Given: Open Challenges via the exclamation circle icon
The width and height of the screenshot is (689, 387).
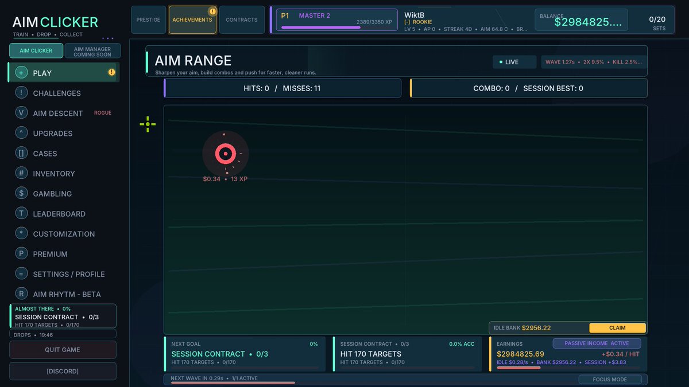Looking at the screenshot, I should pos(21,93).
